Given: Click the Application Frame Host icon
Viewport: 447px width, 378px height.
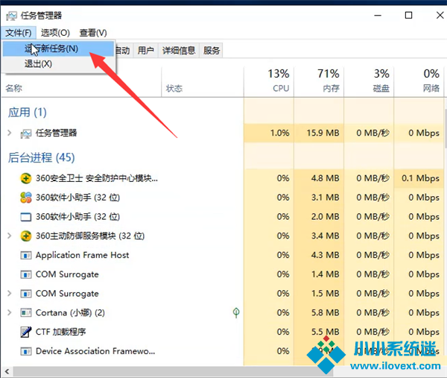Looking at the screenshot, I should coord(25,255).
